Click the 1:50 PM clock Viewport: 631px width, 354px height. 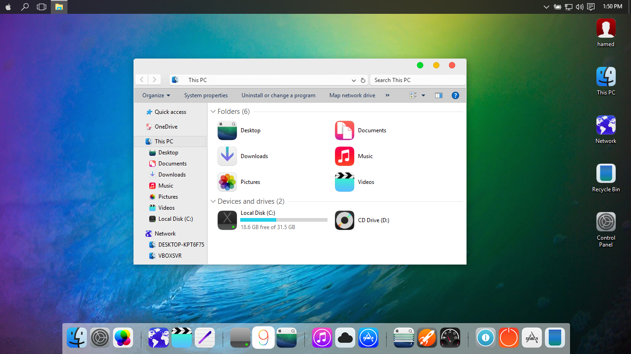tap(613, 6)
